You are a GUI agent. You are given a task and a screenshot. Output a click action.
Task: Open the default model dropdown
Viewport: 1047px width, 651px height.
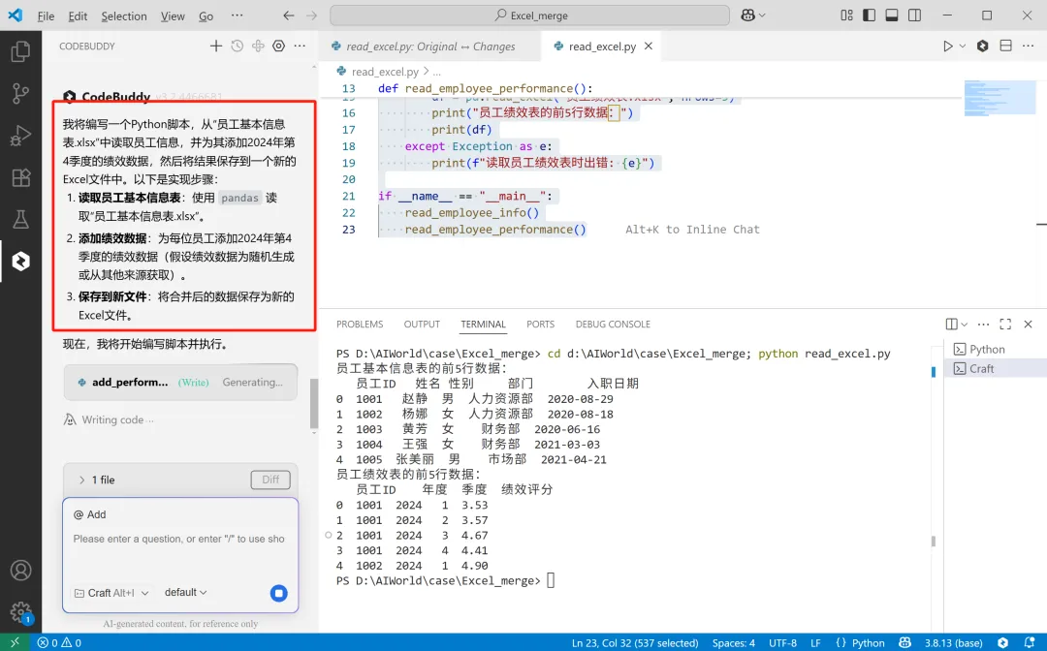pyautogui.click(x=185, y=592)
